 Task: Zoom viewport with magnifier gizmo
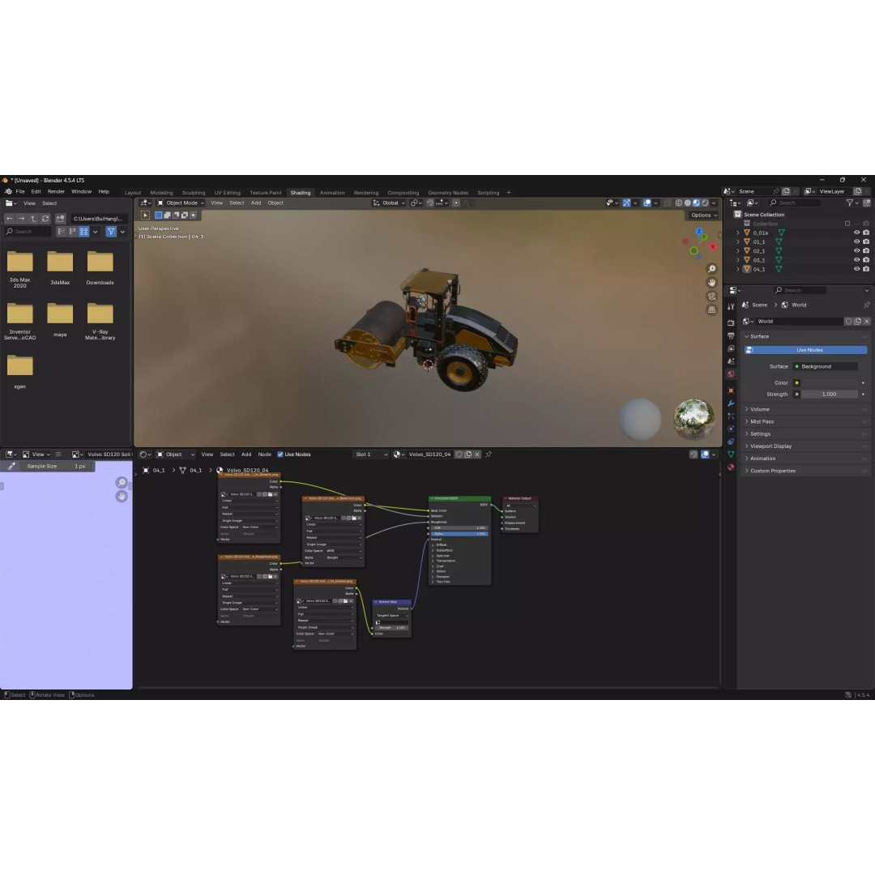point(711,269)
